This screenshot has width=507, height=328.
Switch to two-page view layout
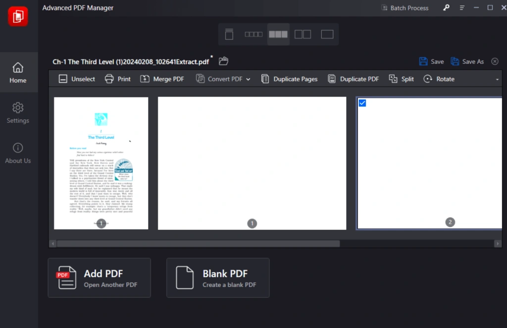click(x=303, y=34)
